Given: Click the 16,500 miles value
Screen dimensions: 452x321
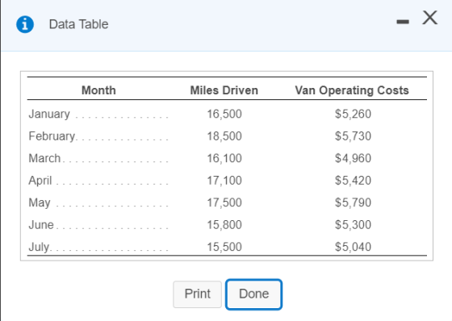Looking at the screenshot, I should 224,114.
